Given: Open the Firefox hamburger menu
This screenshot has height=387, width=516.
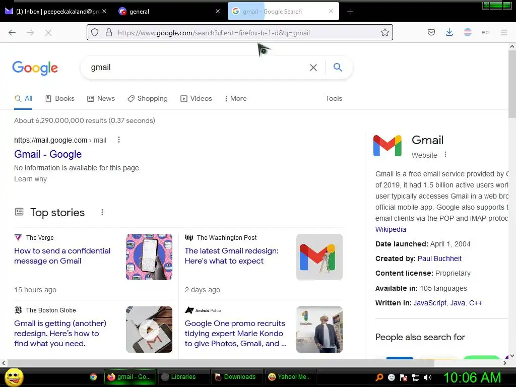Looking at the screenshot, I should click(503, 32).
